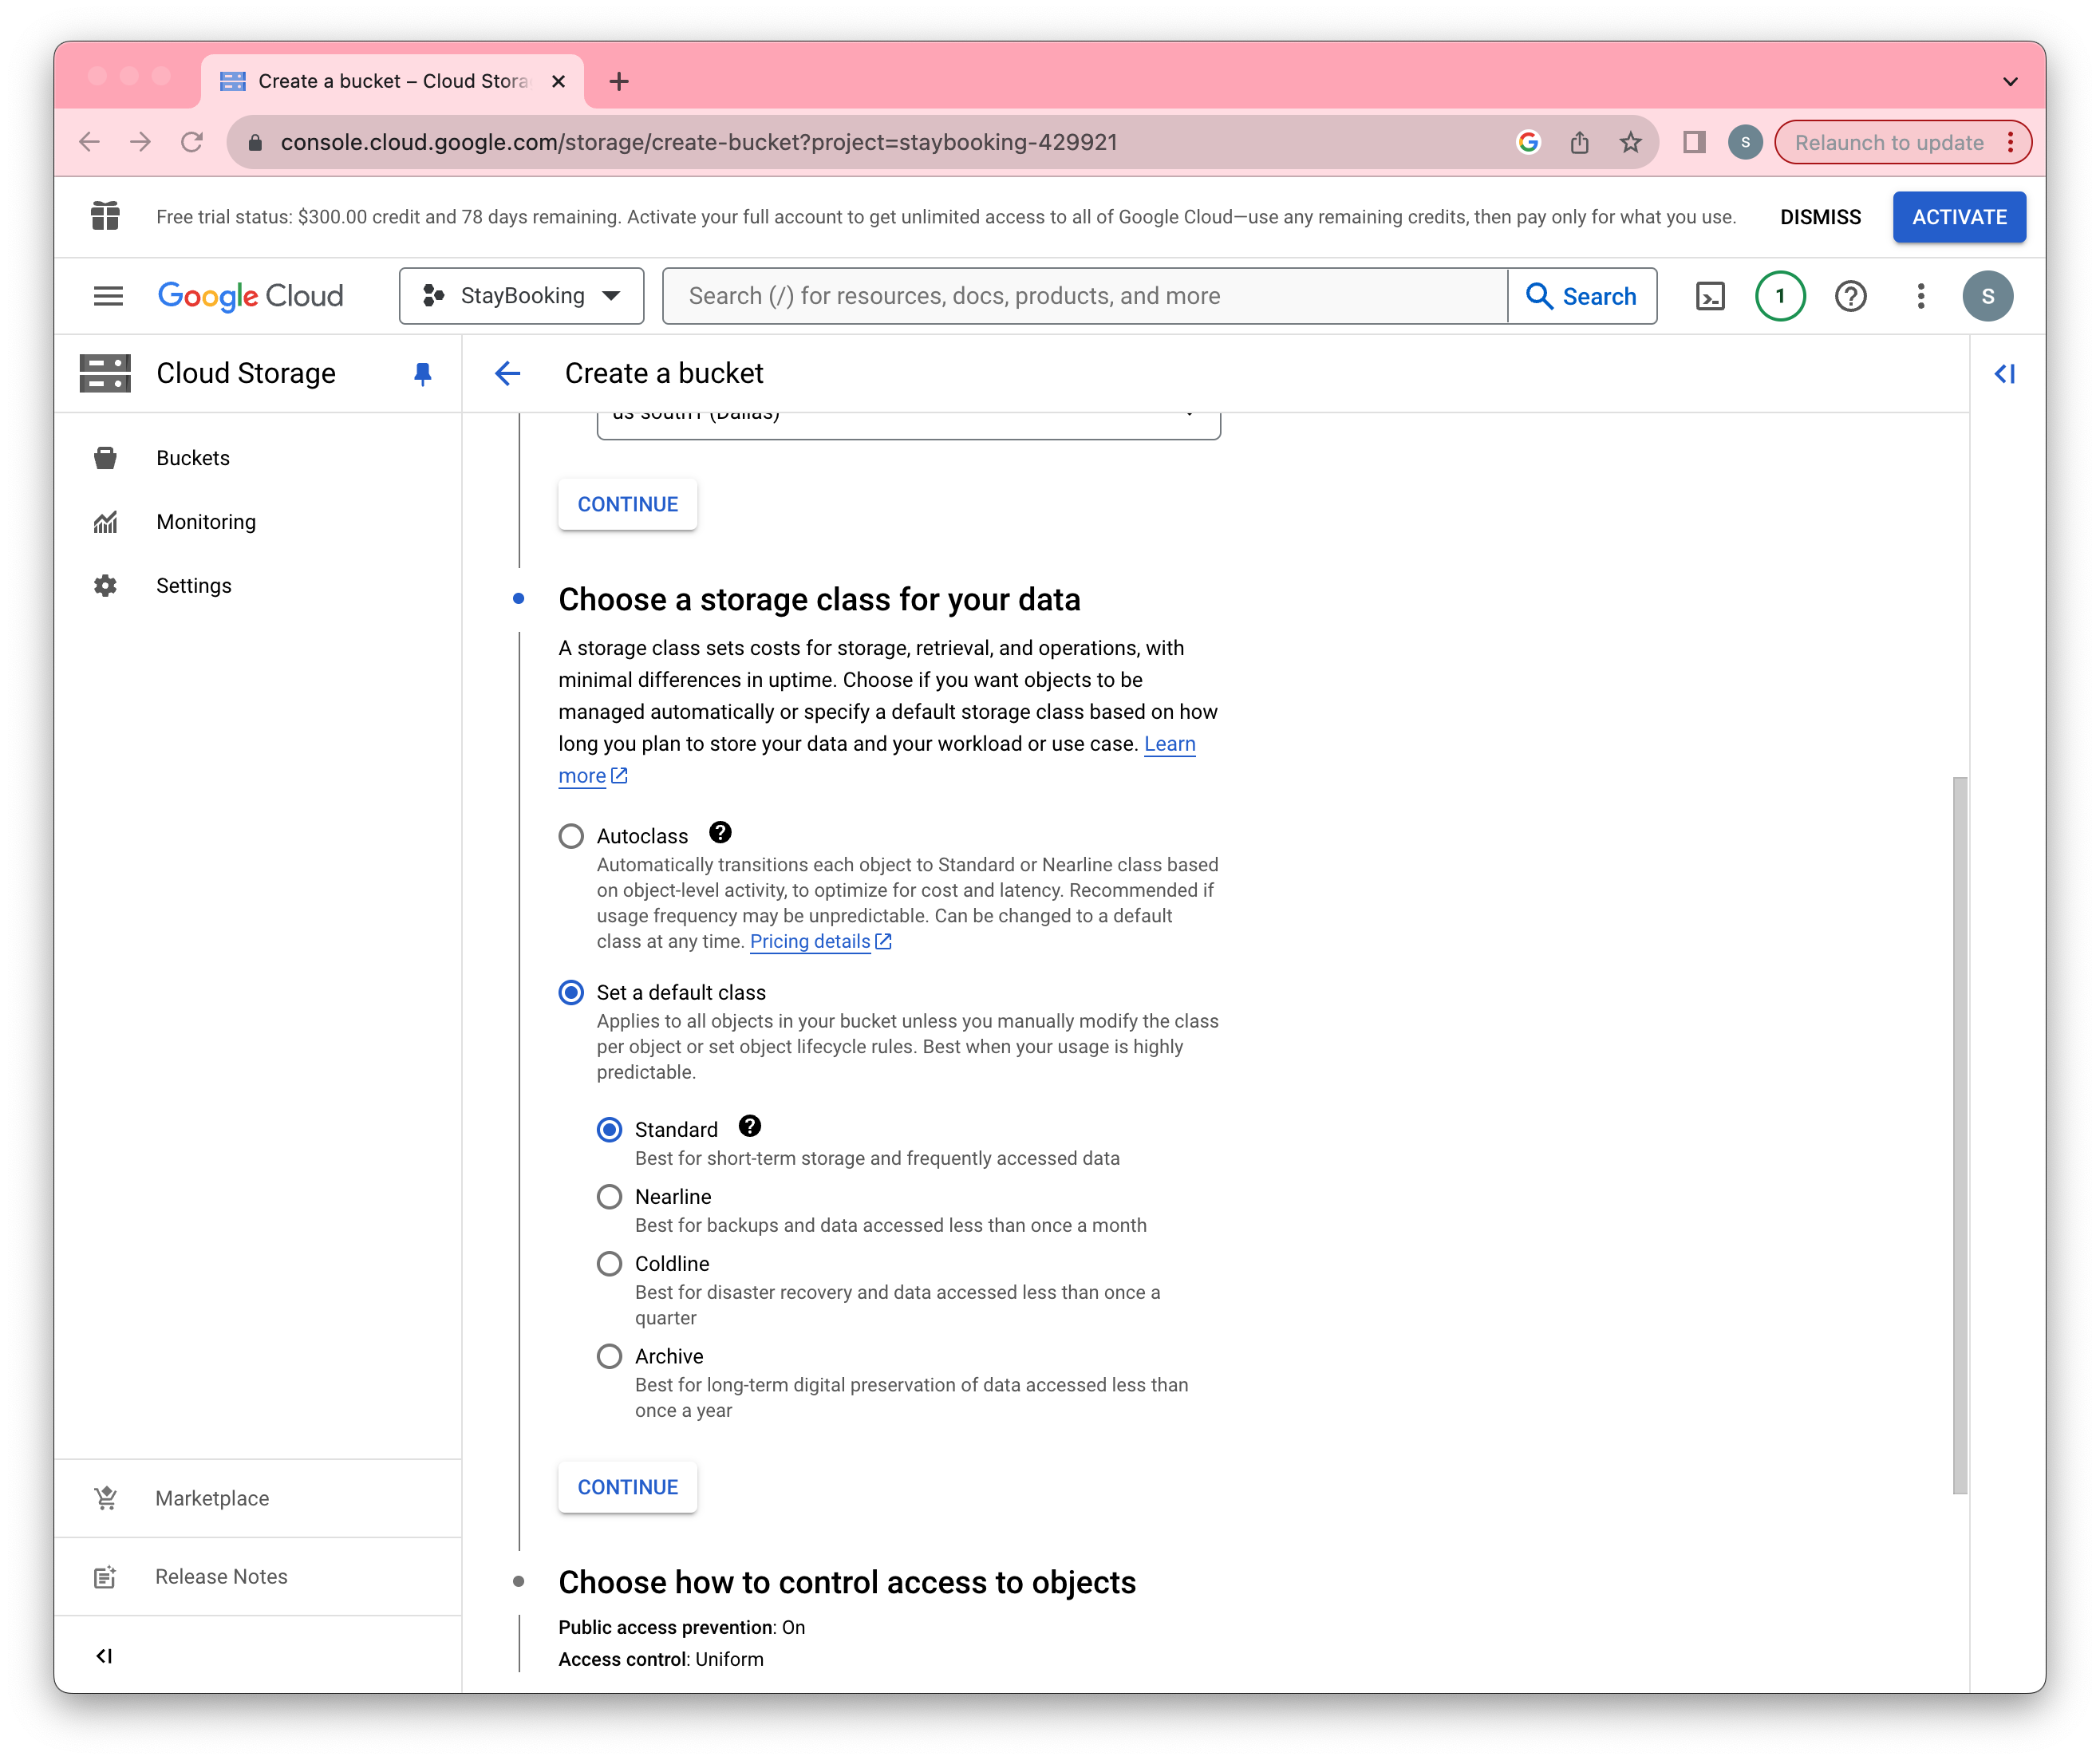Open the StayBooking project picker
Viewport: 2100px width, 1760px height.
click(x=521, y=295)
